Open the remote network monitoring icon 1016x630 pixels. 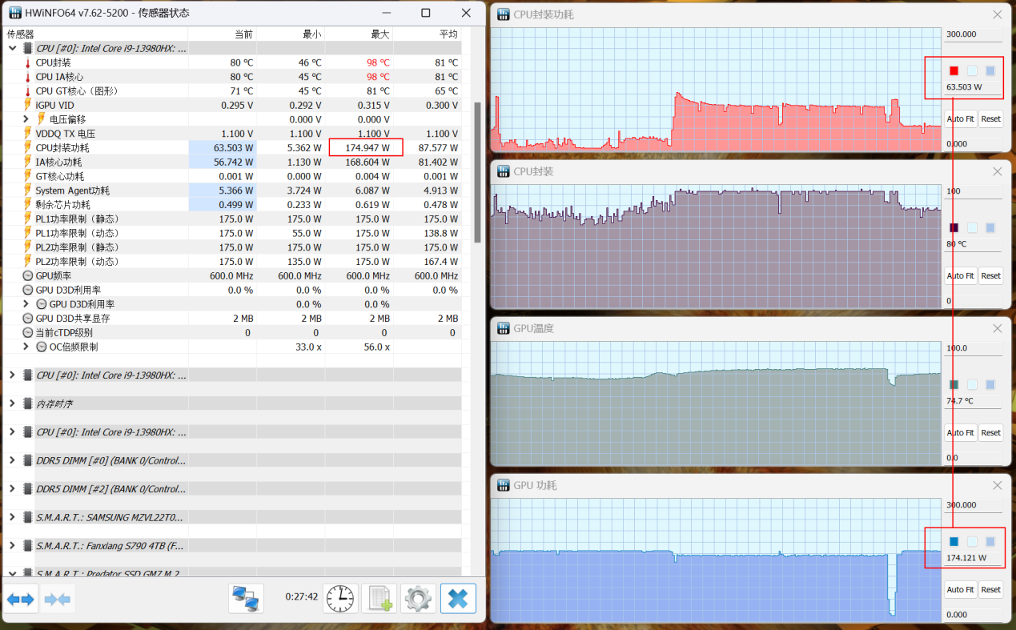click(246, 598)
